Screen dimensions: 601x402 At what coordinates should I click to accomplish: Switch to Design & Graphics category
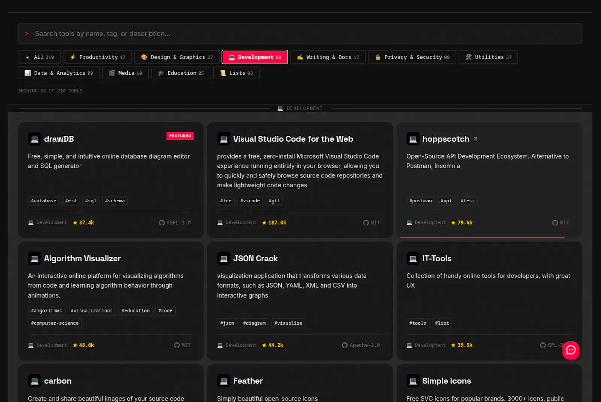click(177, 57)
